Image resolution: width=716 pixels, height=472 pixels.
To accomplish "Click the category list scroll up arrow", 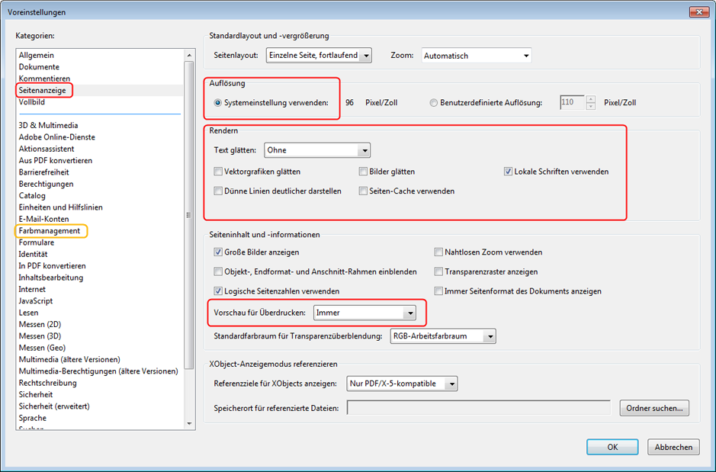I will pos(190,55).
